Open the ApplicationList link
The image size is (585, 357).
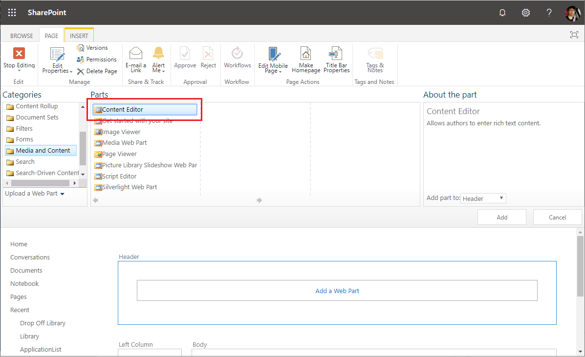41,349
